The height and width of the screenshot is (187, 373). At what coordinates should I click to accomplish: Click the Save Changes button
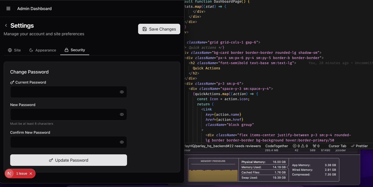click(159, 29)
